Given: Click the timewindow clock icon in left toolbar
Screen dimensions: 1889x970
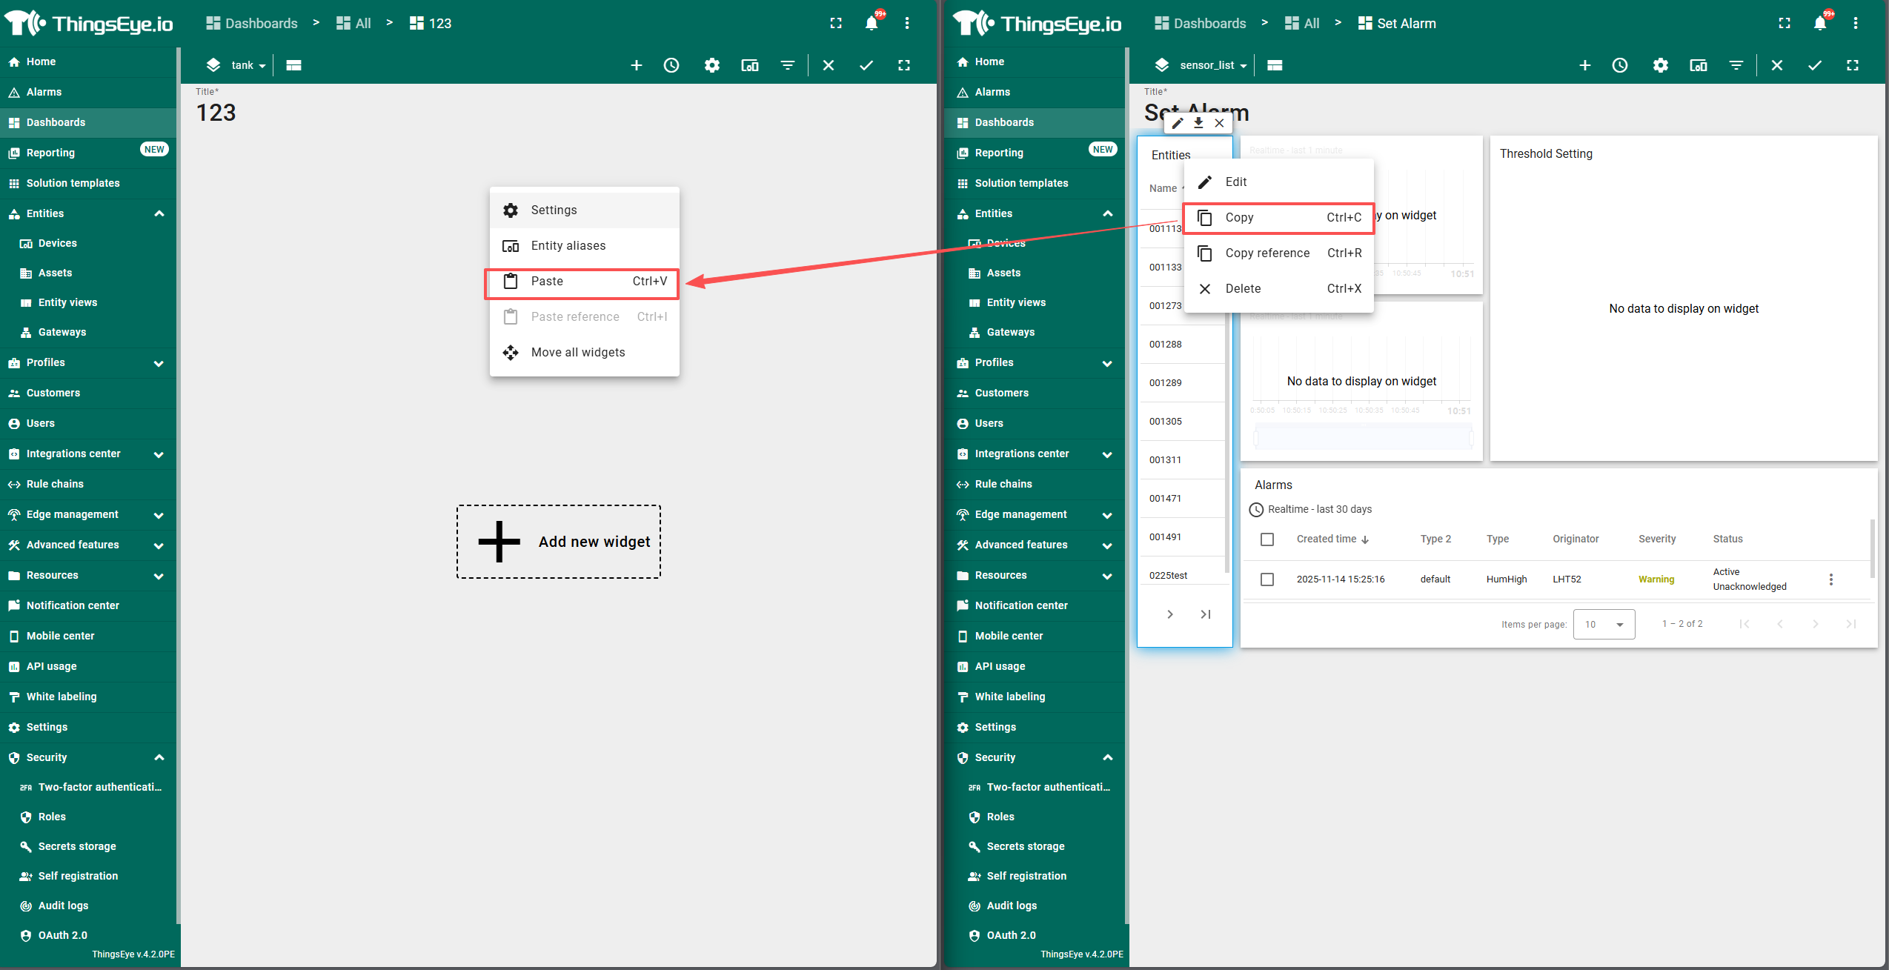Looking at the screenshot, I should [671, 65].
